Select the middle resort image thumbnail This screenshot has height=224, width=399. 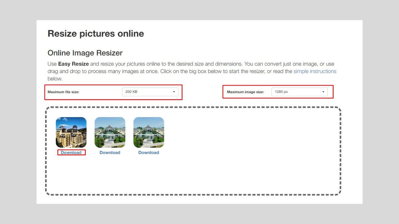110,132
